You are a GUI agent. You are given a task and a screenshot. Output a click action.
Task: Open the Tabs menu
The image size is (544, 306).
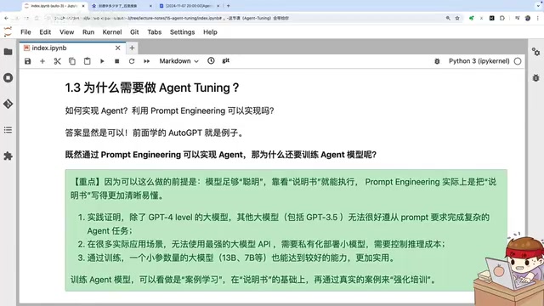pyautogui.click(x=155, y=32)
